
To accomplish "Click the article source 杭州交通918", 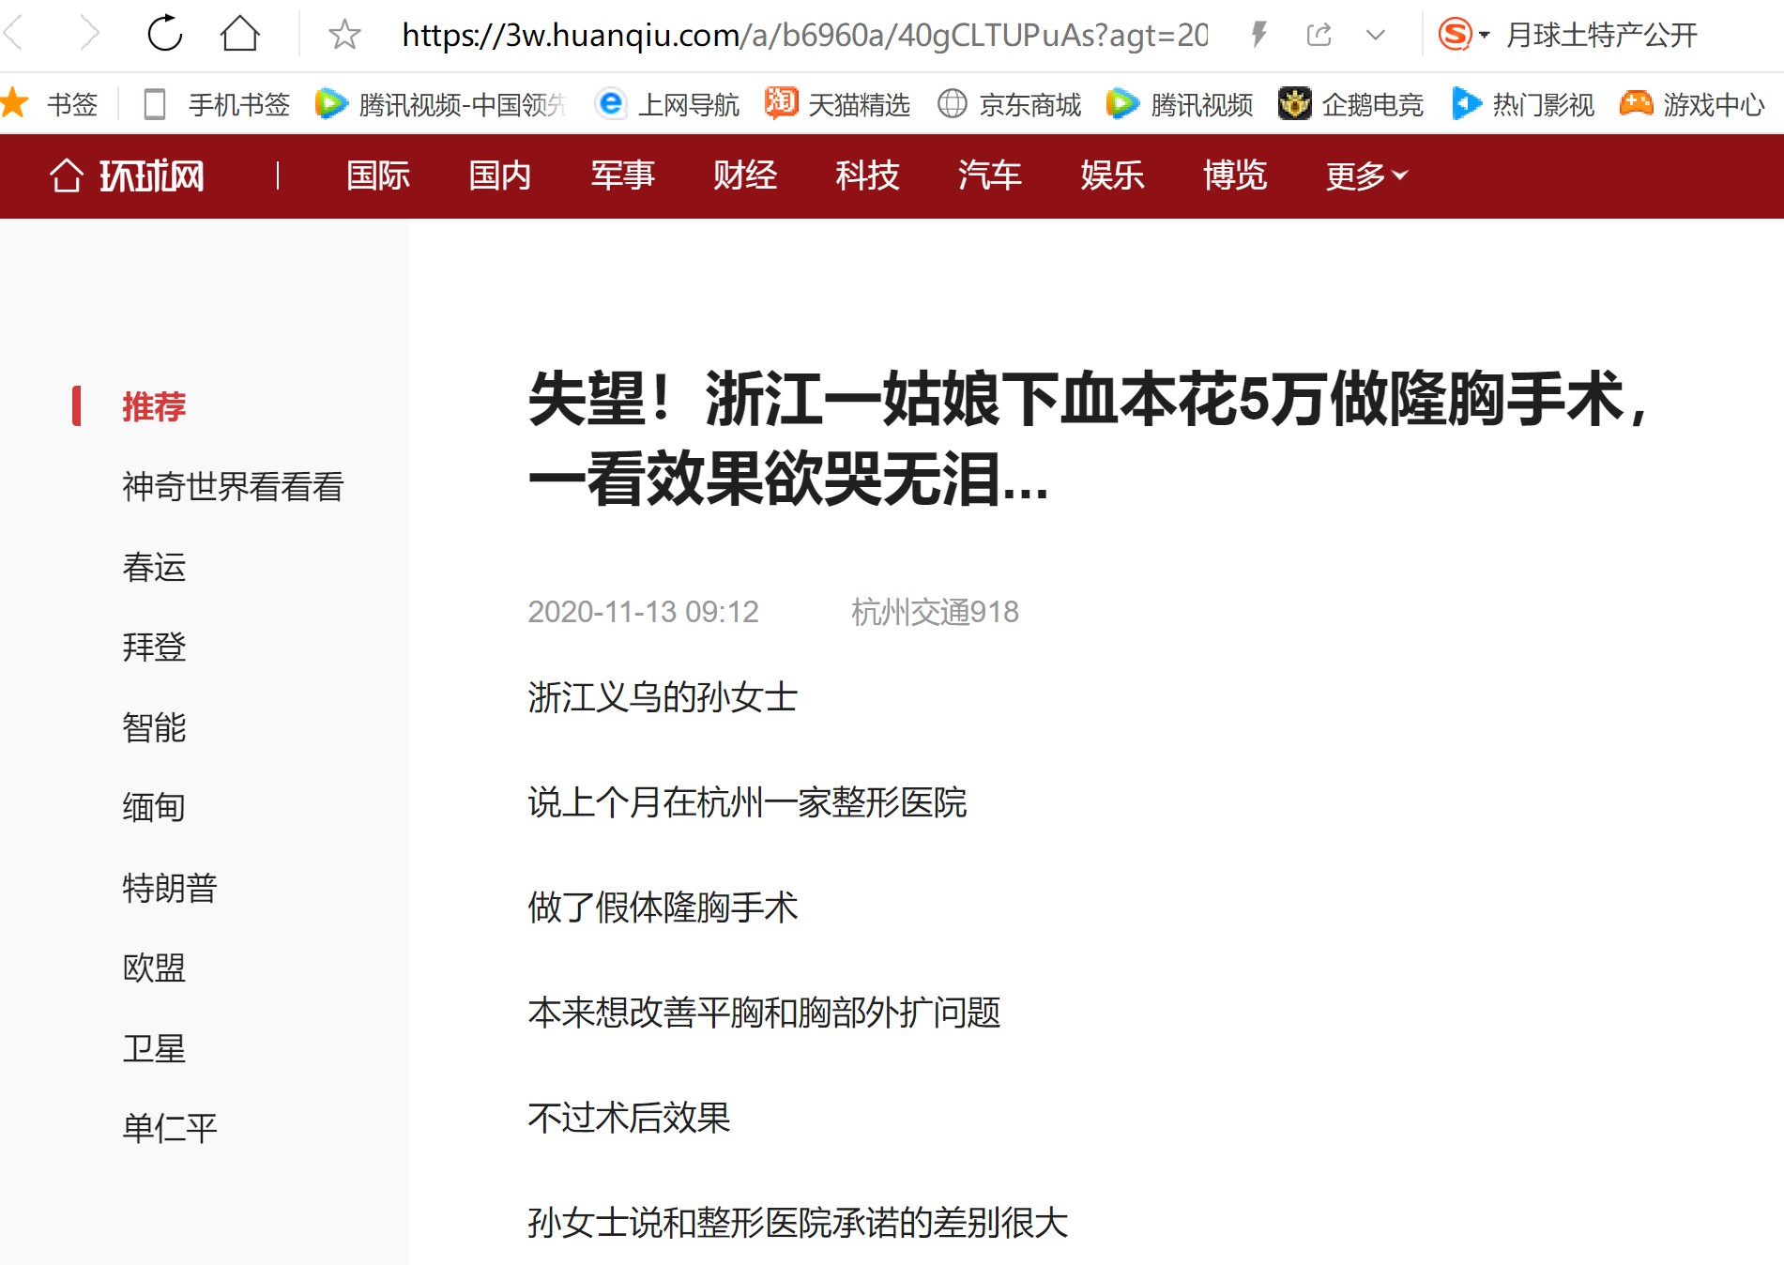I will (x=935, y=612).
